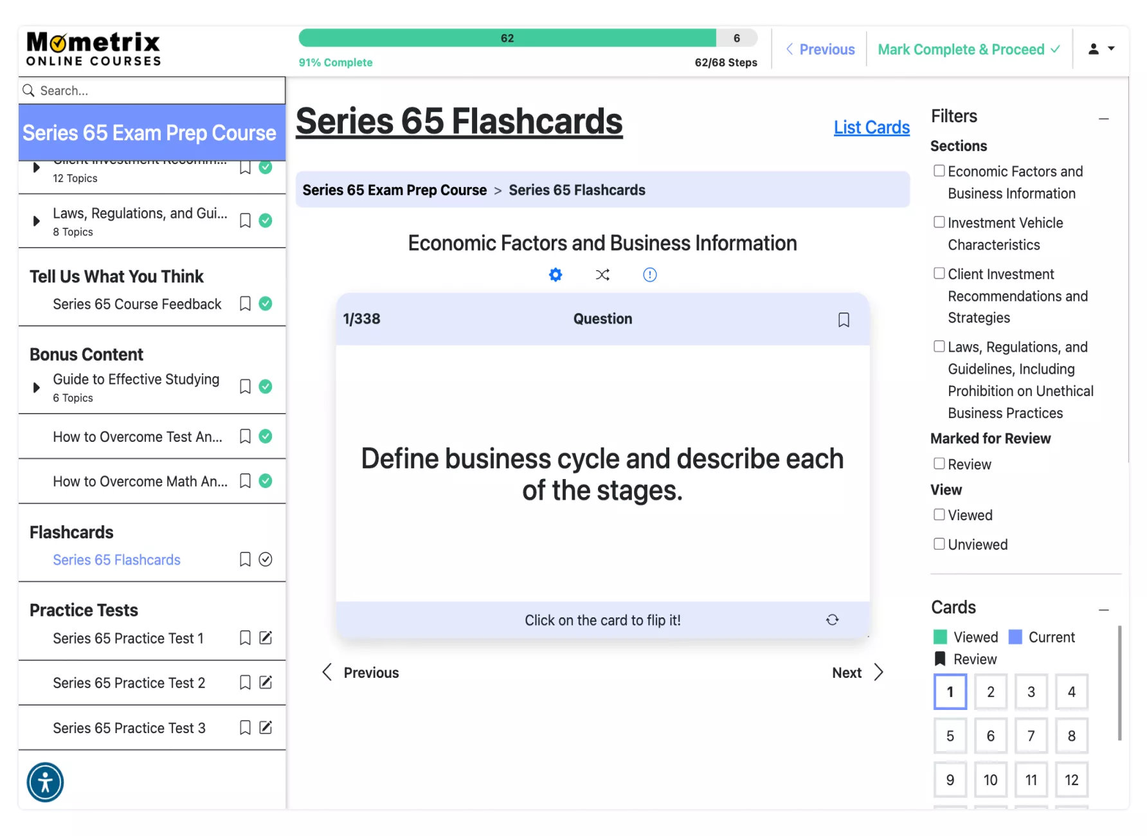This screenshot has height=836, width=1147.
Task: Open How to Overcome Test Anxiety lesson
Action: 137,437
